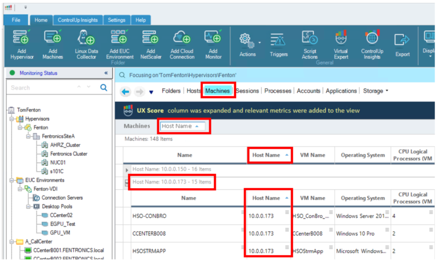Sort by top VM Name column header
The height and width of the screenshot is (263, 439).
click(x=313, y=155)
